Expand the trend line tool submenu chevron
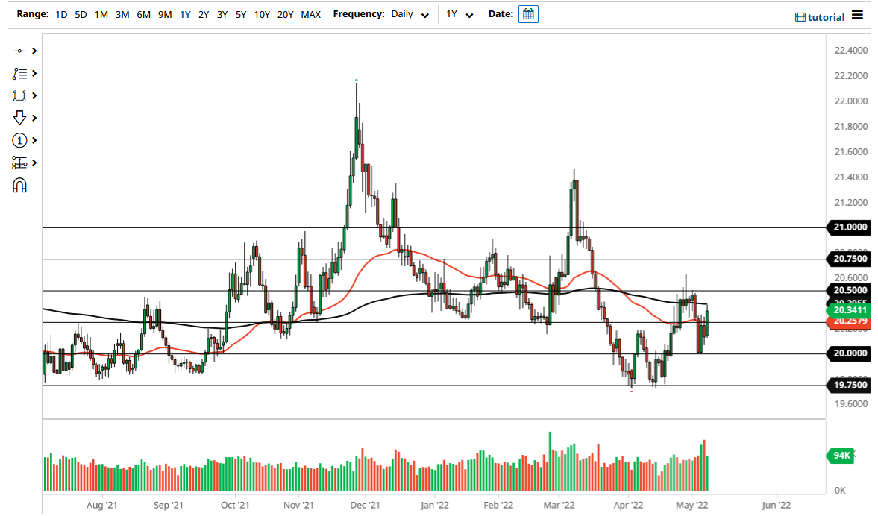The width and height of the screenshot is (878, 516). (34, 51)
